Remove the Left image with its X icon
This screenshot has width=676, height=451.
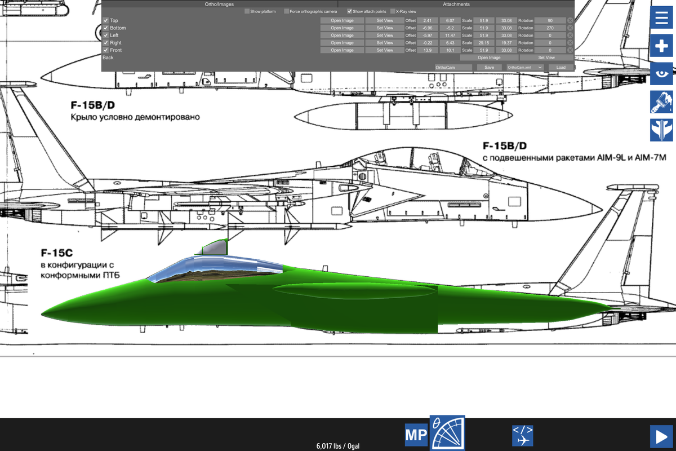tap(570, 35)
